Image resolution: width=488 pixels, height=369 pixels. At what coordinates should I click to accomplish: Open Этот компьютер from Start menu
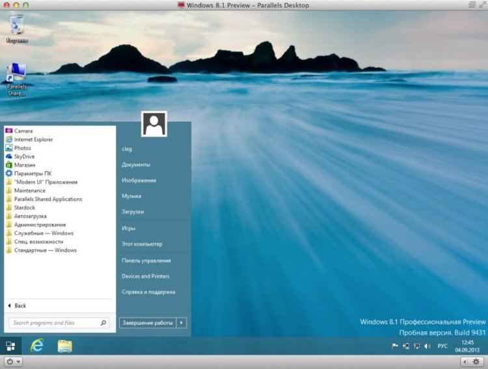[x=142, y=244]
